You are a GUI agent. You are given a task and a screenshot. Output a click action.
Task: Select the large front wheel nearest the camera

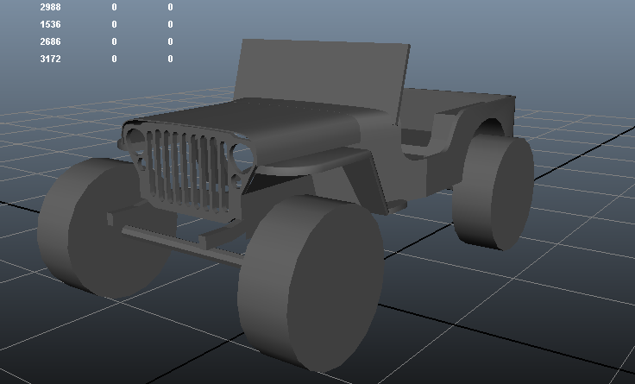pyautogui.click(x=311, y=284)
